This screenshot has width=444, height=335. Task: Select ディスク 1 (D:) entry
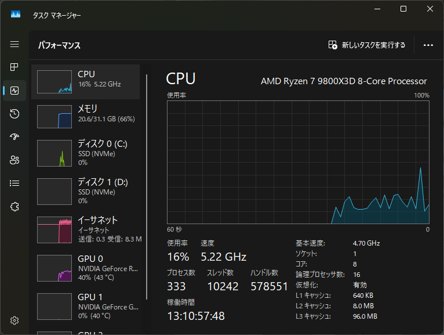[x=85, y=191]
